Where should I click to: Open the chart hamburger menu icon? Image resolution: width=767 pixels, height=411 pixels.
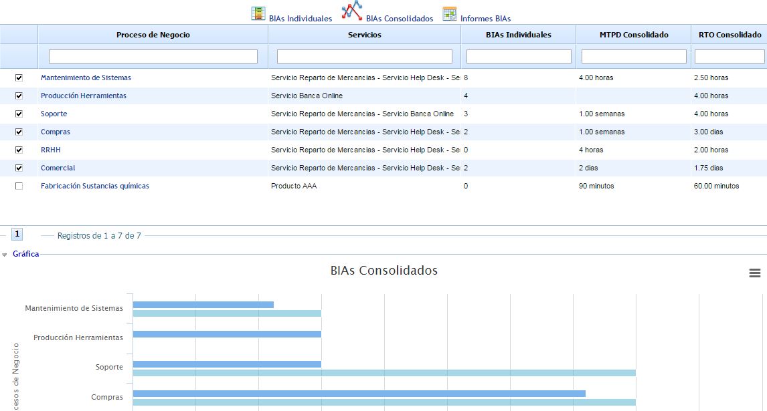[754, 273]
